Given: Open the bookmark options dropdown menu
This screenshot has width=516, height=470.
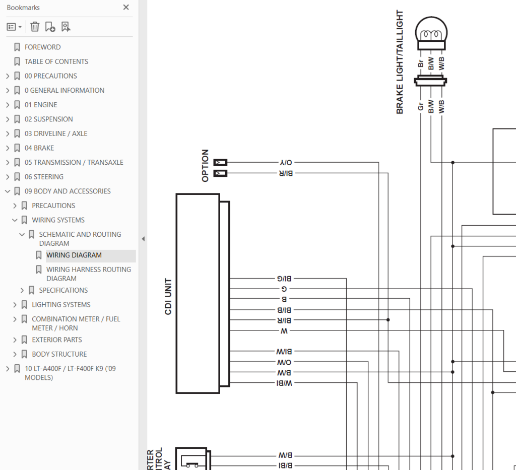Looking at the screenshot, I should 14,27.
